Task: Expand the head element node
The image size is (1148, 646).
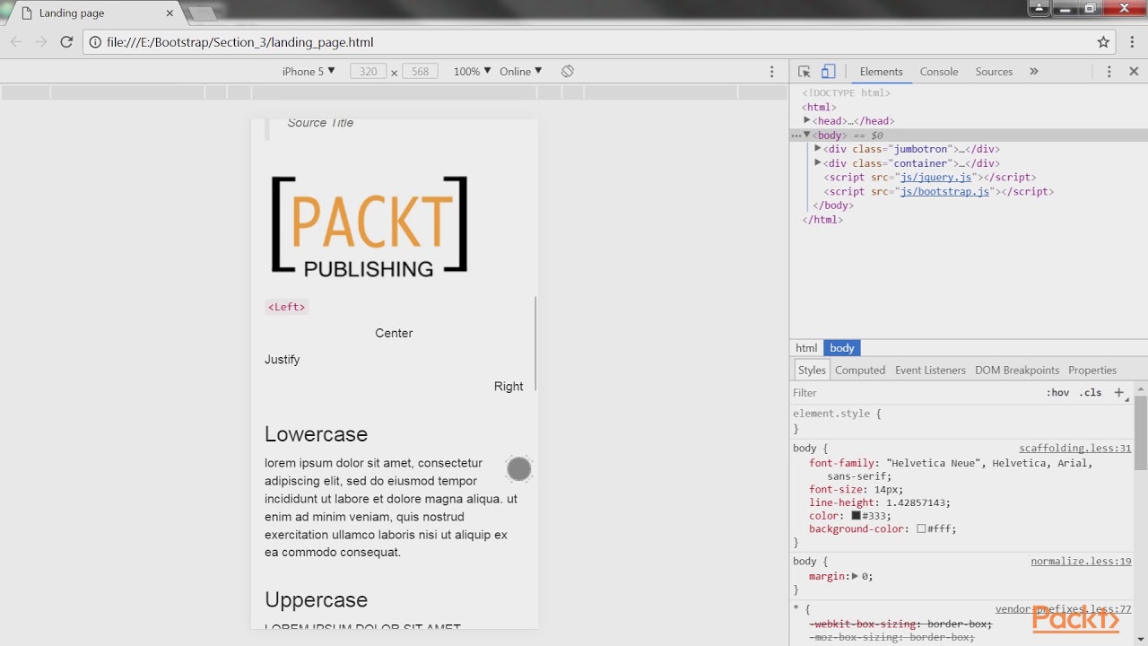Action: click(807, 120)
